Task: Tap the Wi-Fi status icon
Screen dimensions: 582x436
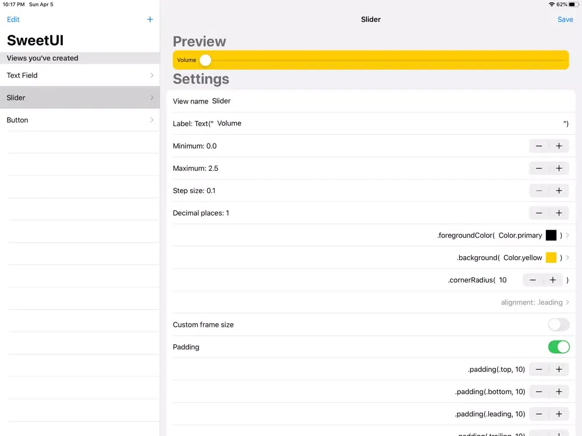Action: [x=552, y=5]
